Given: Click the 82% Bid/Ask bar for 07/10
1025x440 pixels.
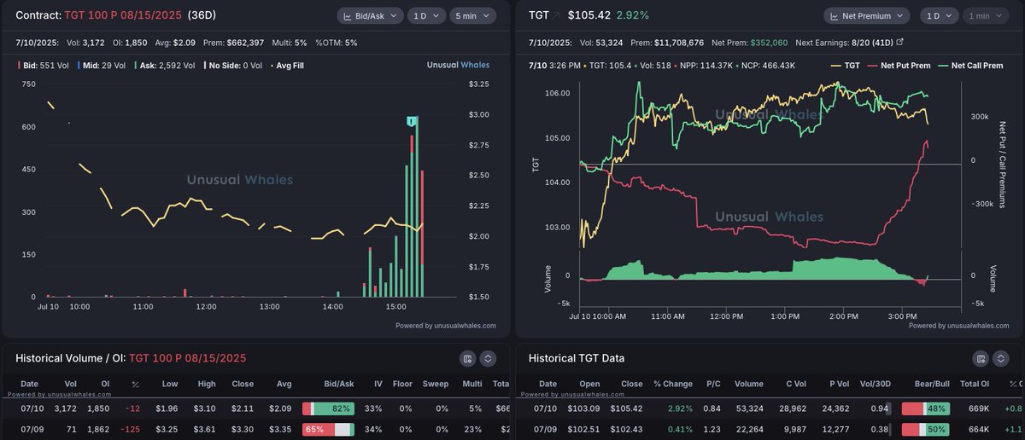Looking at the screenshot, I should pos(328,408).
